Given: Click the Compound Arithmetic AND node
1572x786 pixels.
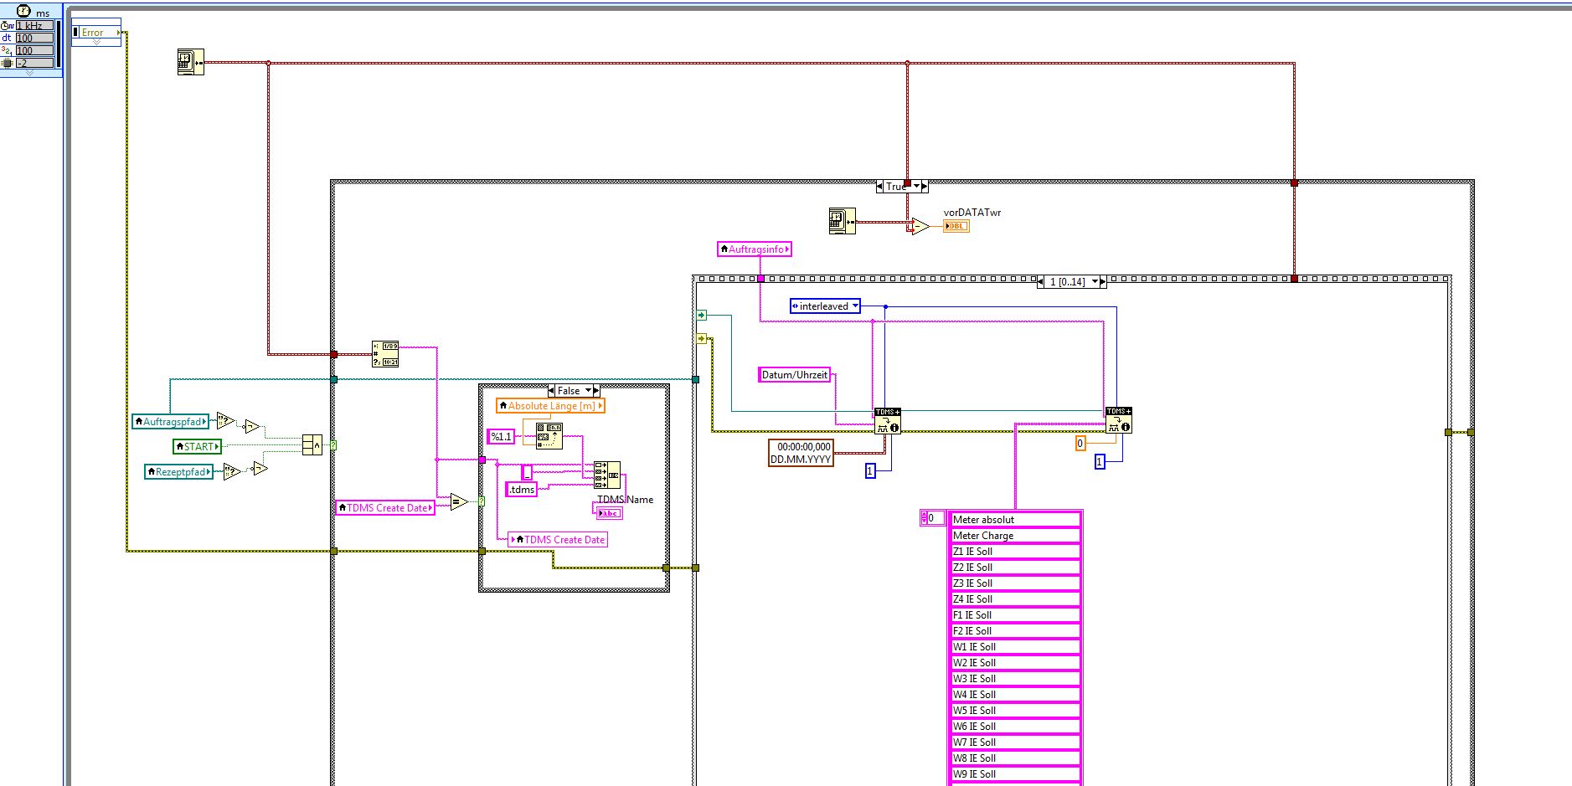Looking at the screenshot, I should [312, 444].
